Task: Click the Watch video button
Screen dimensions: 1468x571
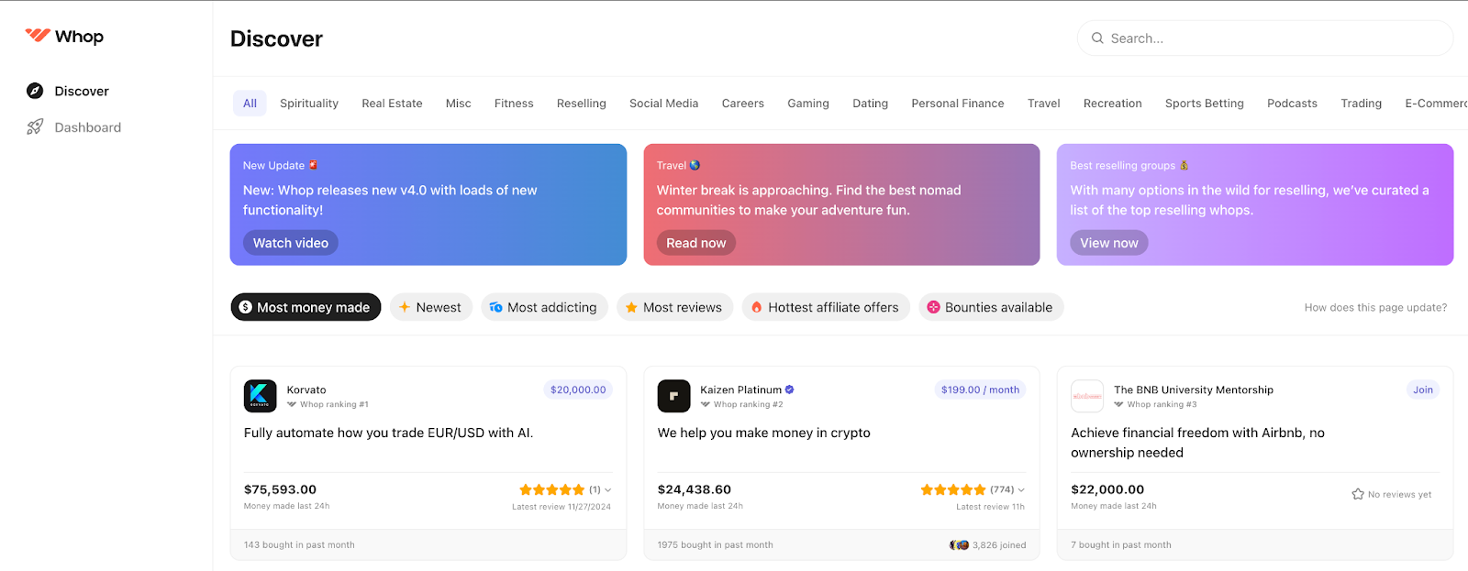Action: (x=291, y=243)
